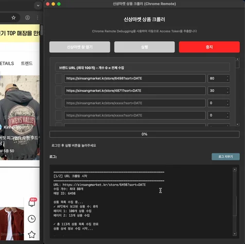This screenshot has height=244, width=245.
Task: Open the Chrome three-dot menu
Action: coord(38,17)
